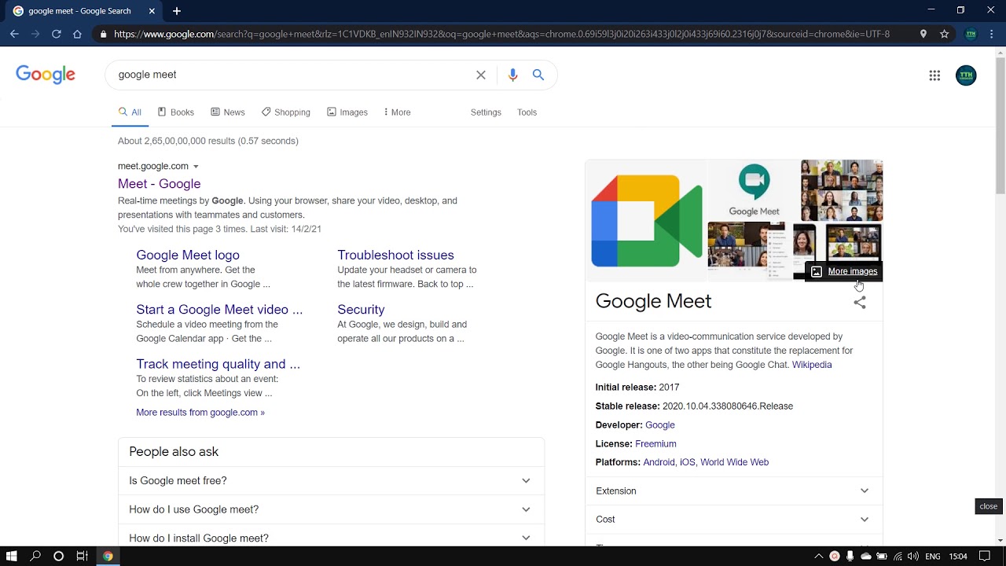1006x566 pixels.
Task: Click 'More results from google.com'
Action: tap(200, 413)
